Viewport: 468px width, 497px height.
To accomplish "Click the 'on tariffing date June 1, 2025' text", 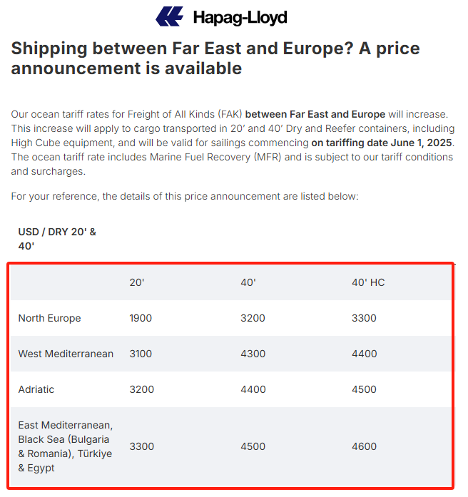I will [382, 143].
